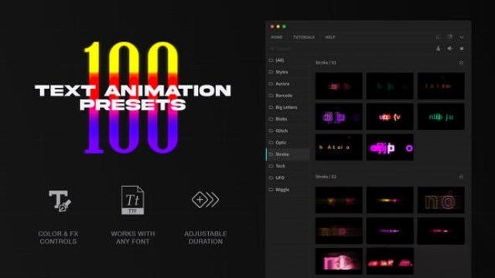495x278 pixels.
Task: Close the panel with red button
Action: pos(272,26)
